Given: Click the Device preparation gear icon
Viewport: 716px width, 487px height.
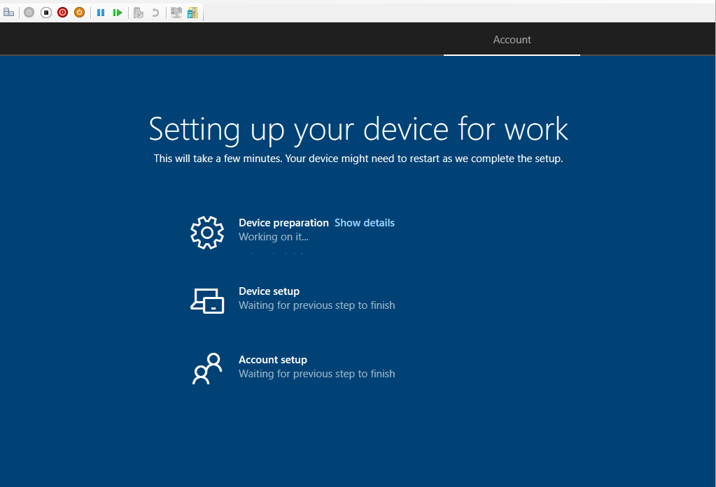Looking at the screenshot, I should pos(207,231).
